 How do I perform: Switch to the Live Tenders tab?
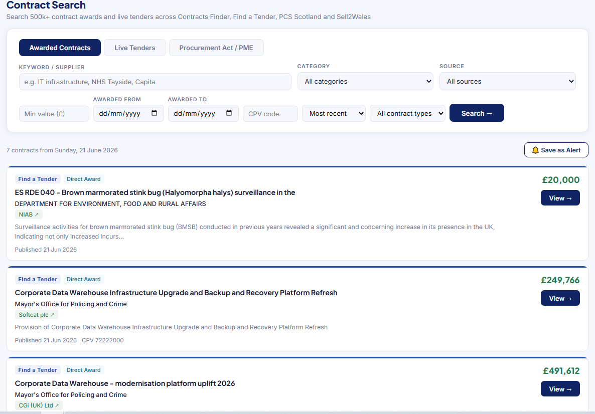click(x=135, y=48)
